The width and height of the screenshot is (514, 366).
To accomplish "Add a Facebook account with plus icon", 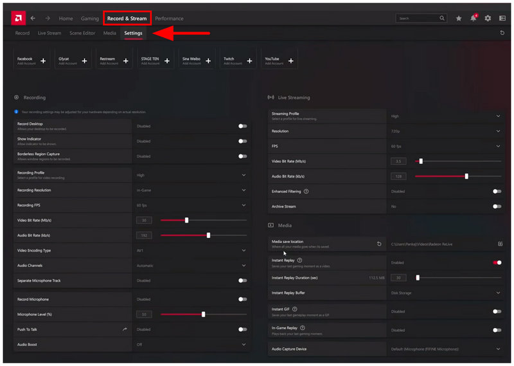I will [x=43, y=60].
